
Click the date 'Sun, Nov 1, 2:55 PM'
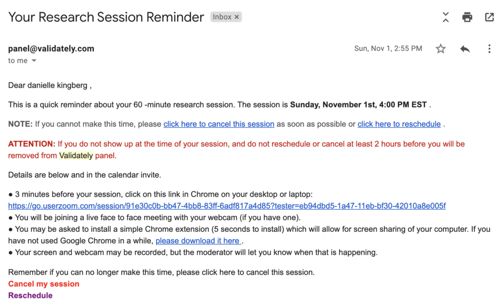point(388,48)
